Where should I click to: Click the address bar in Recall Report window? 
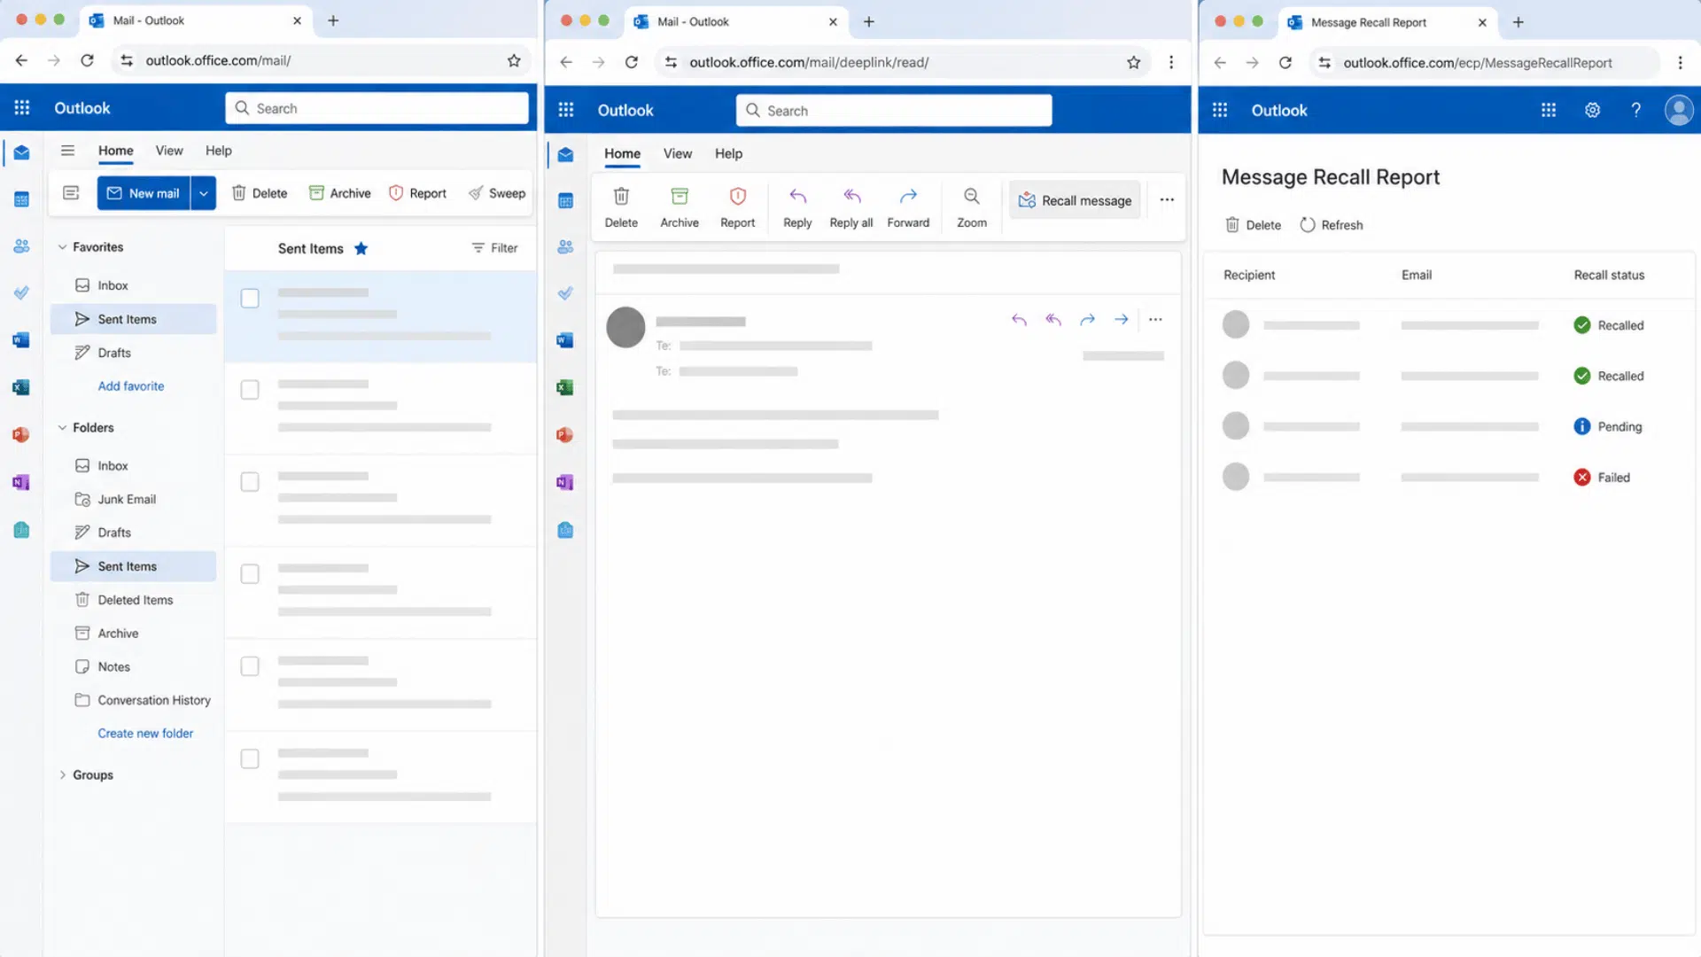1484,63
